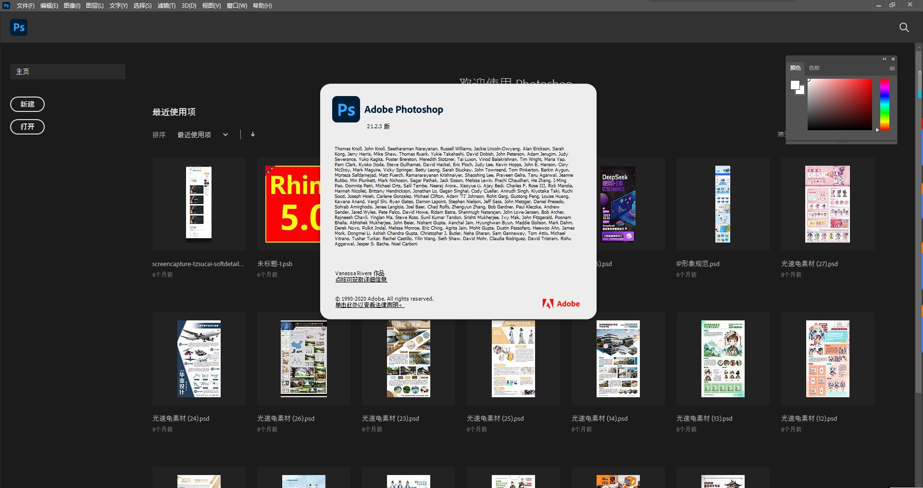
Task: Switch to the 色板 (Swatches) tab
Action: tap(814, 68)
